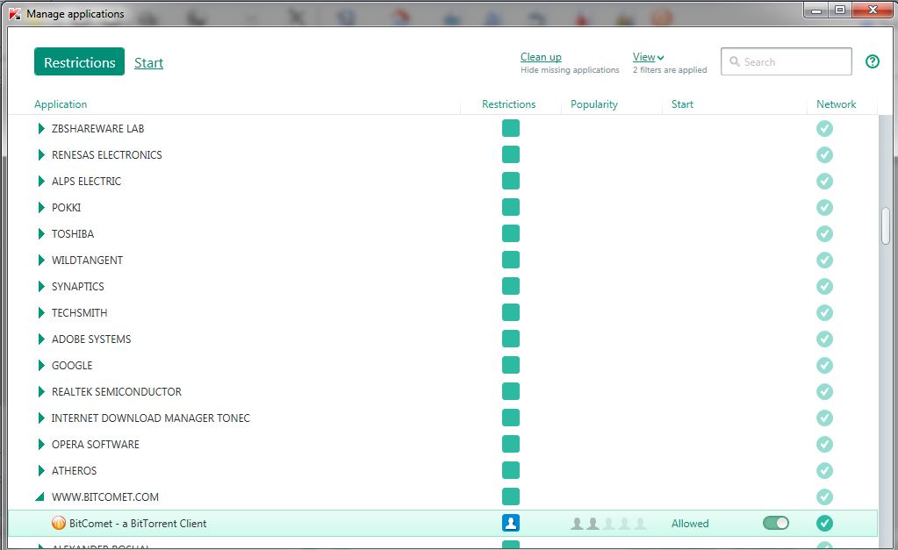Open the View filter dropdown
This screenshot has height=550, width=898.
[648, 57]
